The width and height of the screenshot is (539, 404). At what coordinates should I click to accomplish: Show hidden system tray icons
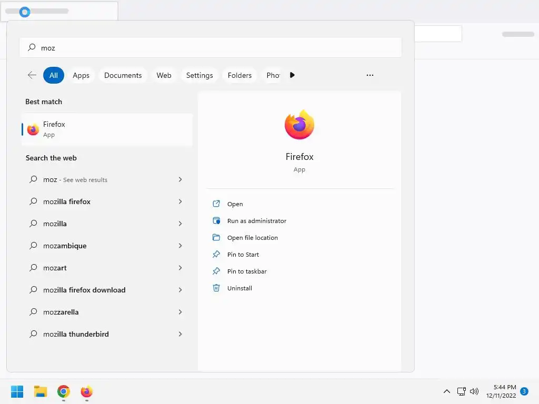[446, 391]
